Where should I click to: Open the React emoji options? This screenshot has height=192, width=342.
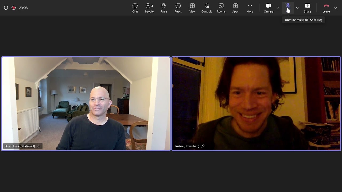point(178,8)
